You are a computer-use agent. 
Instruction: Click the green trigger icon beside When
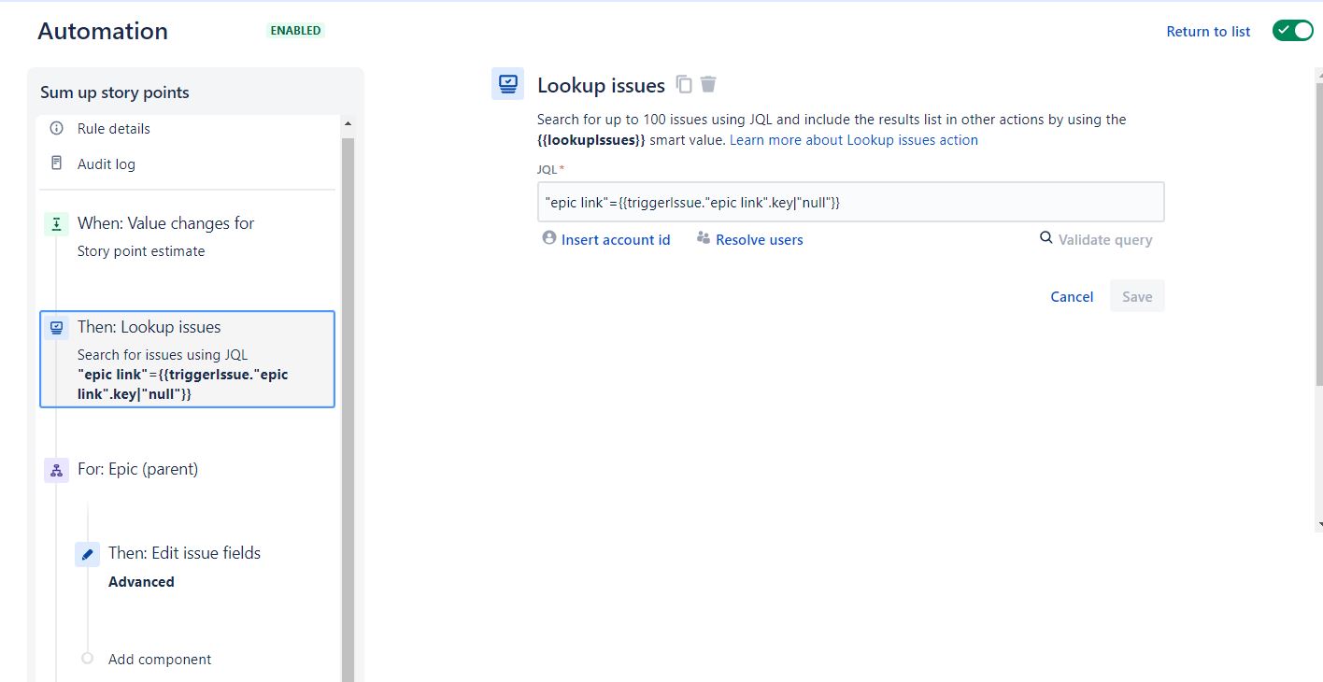[x=57, y=224]
